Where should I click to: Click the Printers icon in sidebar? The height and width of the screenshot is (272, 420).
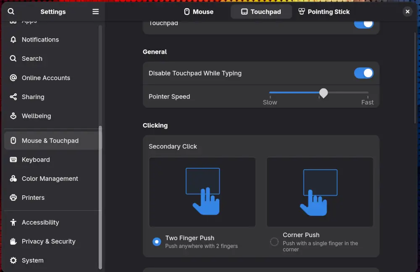(x=13, y=198)
